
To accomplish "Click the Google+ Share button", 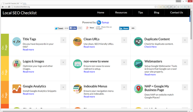I will (90, 28).
